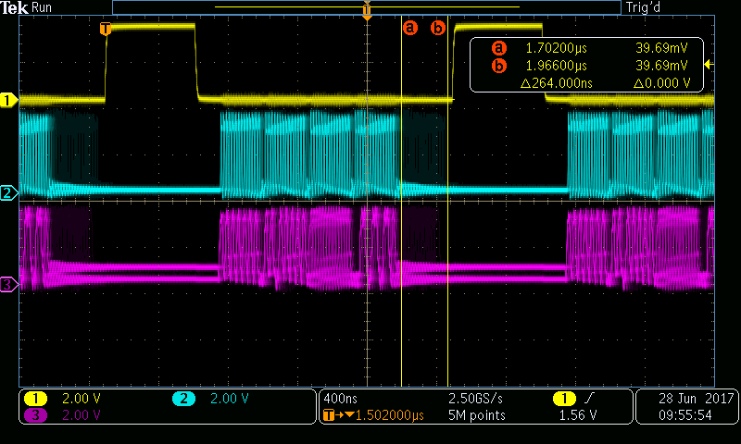Click the cursor b time value 1.96600µs

(x=557, y=66)
